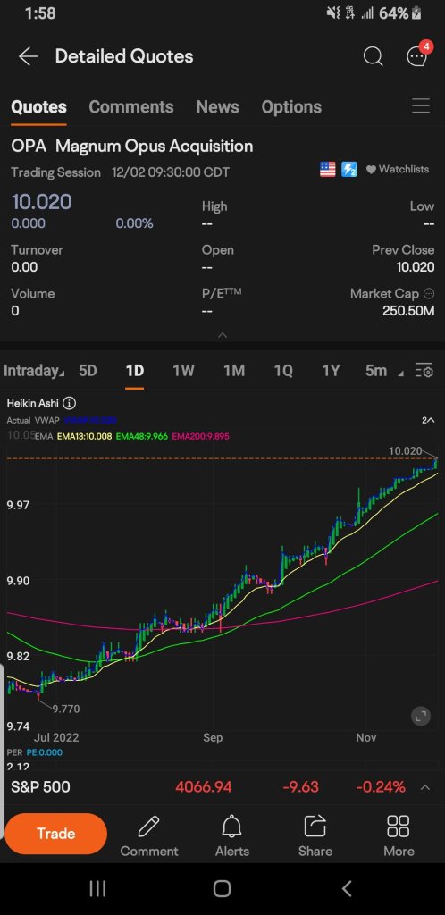Open the 5m interval dropdown
Image resolution: width=445 pixels, height=915 pixels.
click(383, 371)
